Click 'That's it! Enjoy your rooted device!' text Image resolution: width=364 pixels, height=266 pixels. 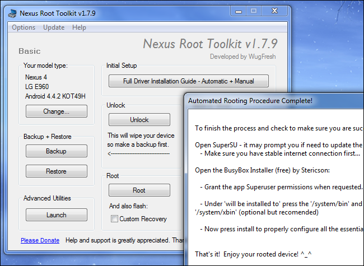tap(253, 254)
